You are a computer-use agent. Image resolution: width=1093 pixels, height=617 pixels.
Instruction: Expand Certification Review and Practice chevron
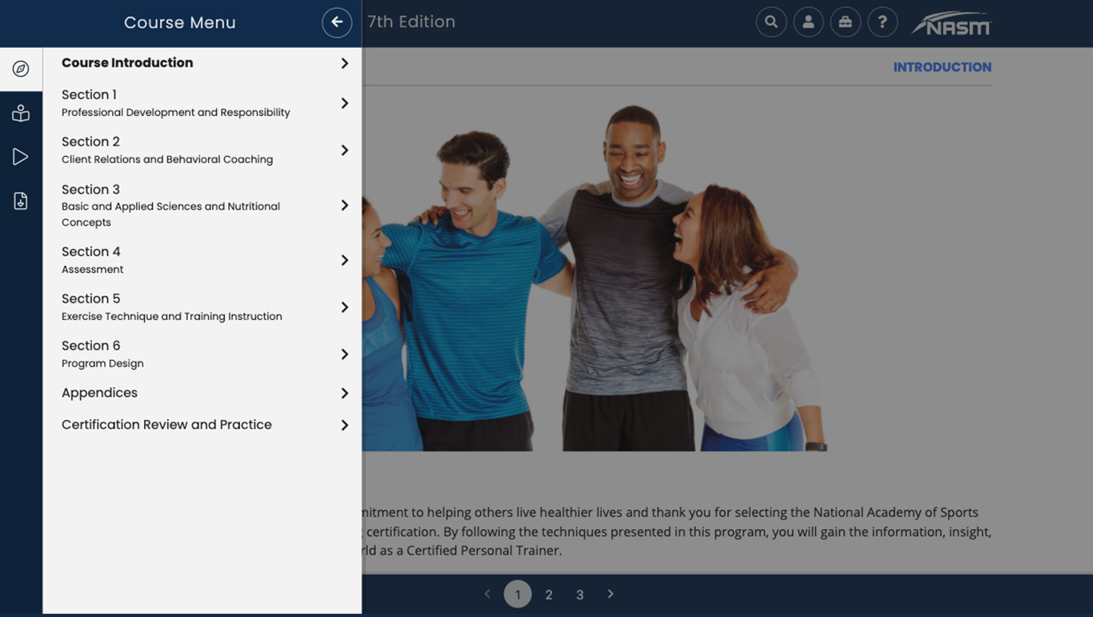point(344,425)
